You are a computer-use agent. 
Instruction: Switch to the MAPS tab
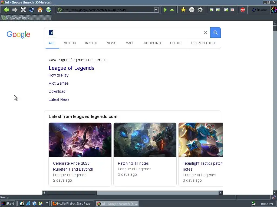(x=130, y=43)
